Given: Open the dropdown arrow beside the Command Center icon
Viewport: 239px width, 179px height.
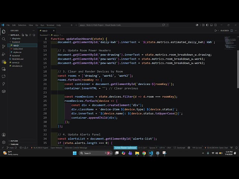Looking at the screenshot, I should point(167,25).
